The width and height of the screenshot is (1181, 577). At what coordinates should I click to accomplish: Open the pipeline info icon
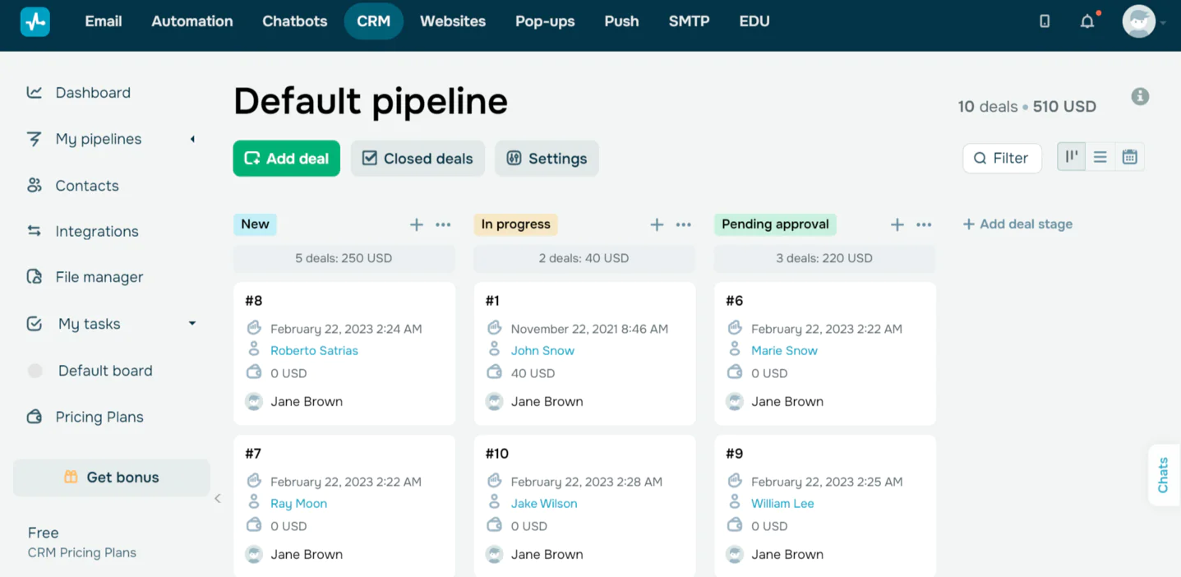point(1140,96)
